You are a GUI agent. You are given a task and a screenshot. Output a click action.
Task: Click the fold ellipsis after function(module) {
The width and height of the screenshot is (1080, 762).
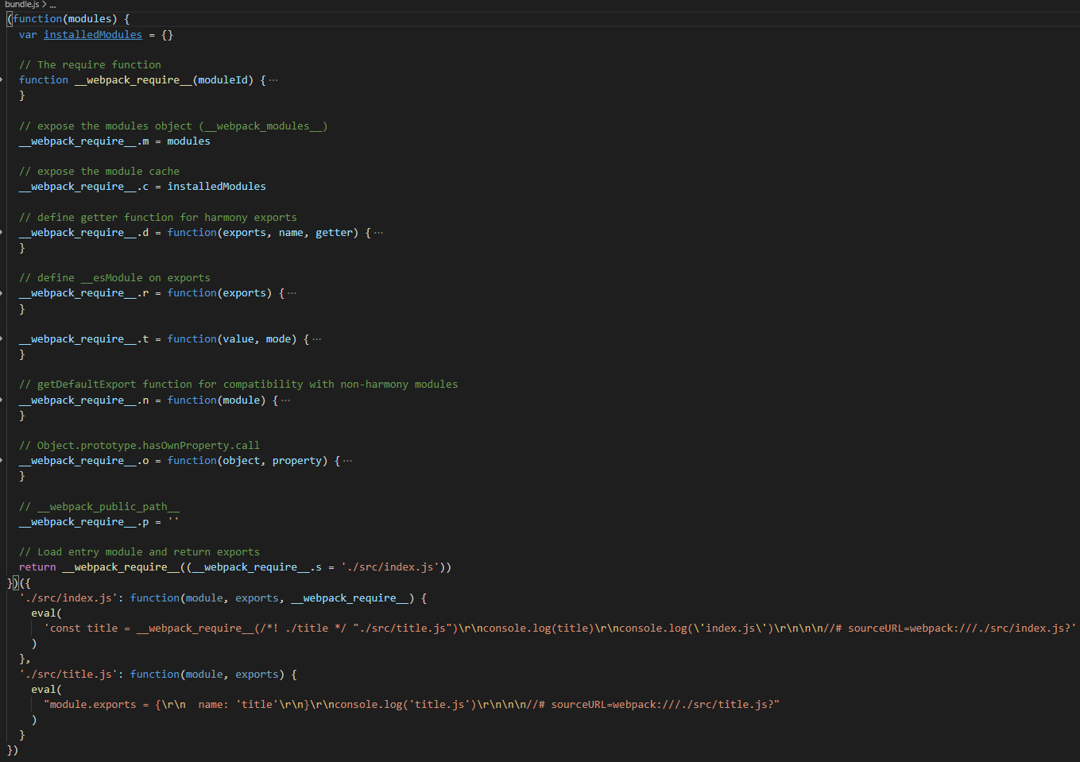(x=286, y=400)
